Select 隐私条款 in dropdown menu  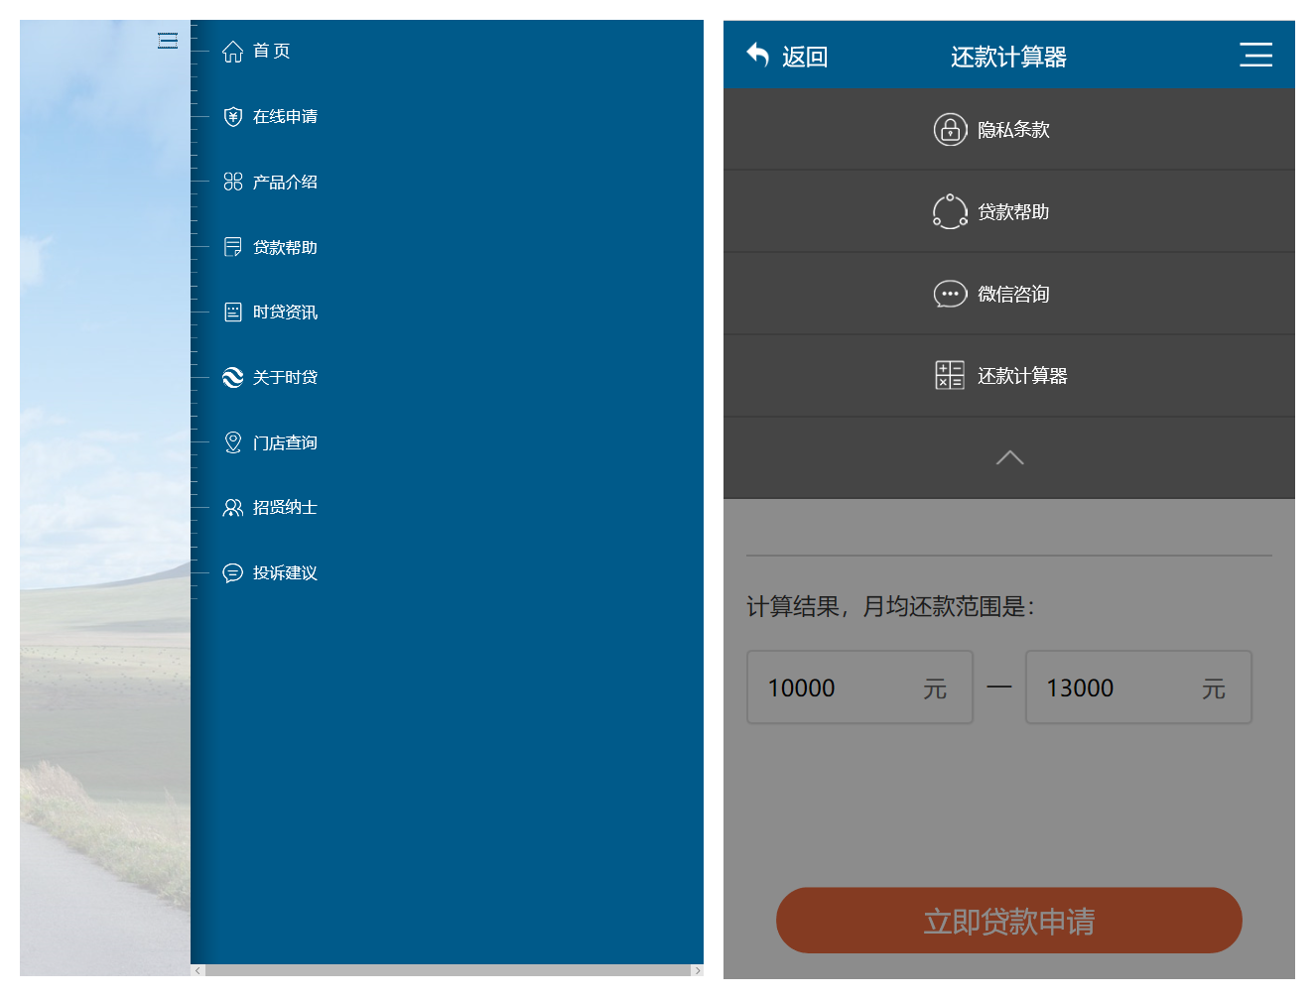point(1009,130)
